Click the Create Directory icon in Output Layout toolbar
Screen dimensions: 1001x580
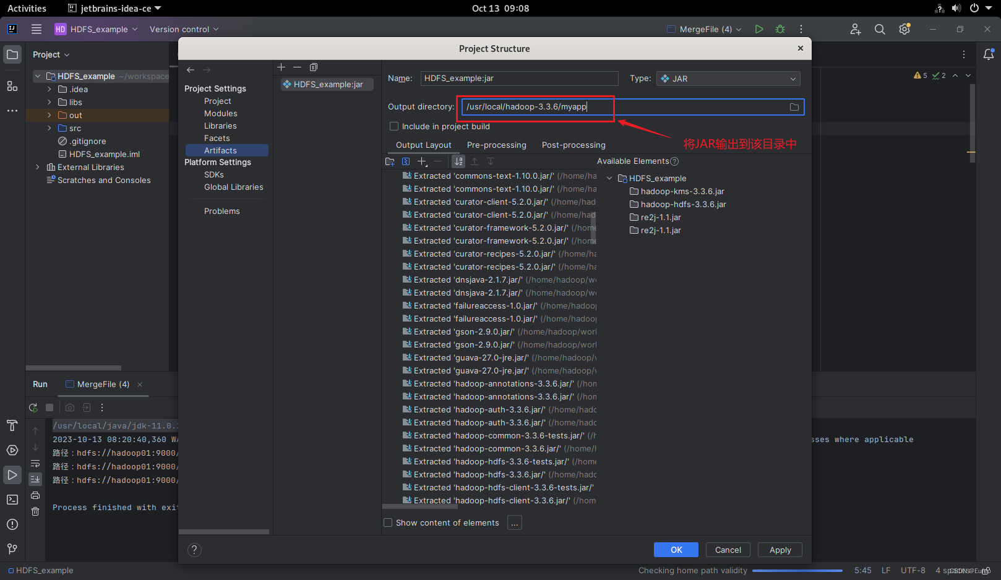(x=390, y=161)
